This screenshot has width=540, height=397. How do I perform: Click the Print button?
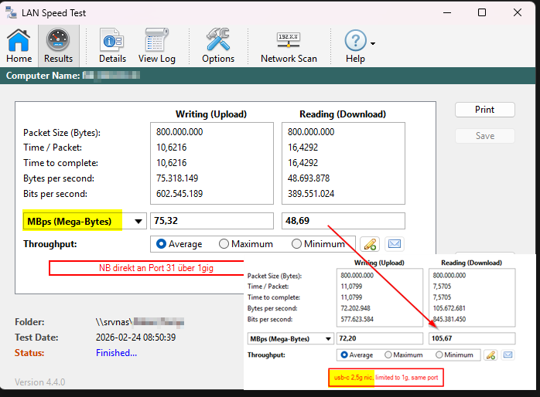tap(485, 110)
